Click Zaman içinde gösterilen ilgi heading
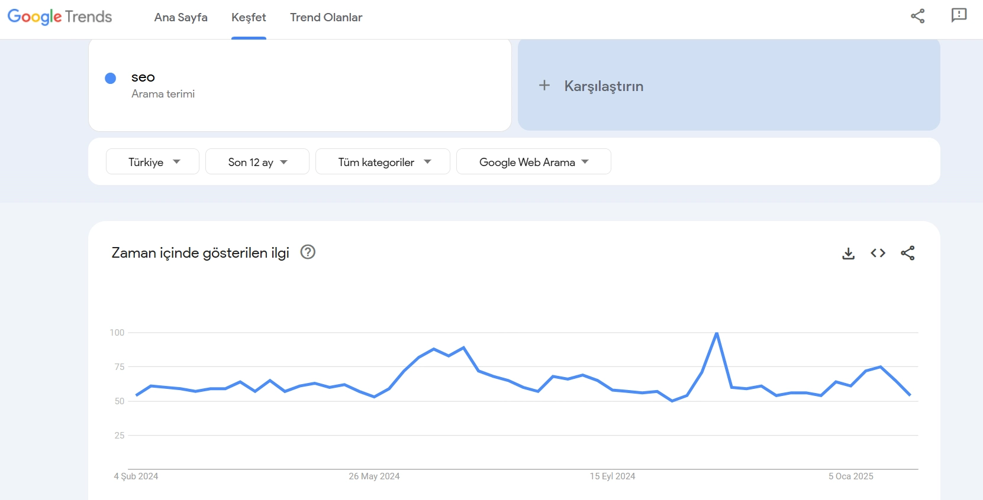This screenshot has width=983, height=500. pos(200,253)
